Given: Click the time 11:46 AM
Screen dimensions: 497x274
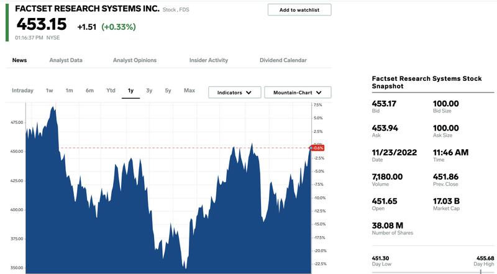Looking at the screenshot, I should 451,153.
